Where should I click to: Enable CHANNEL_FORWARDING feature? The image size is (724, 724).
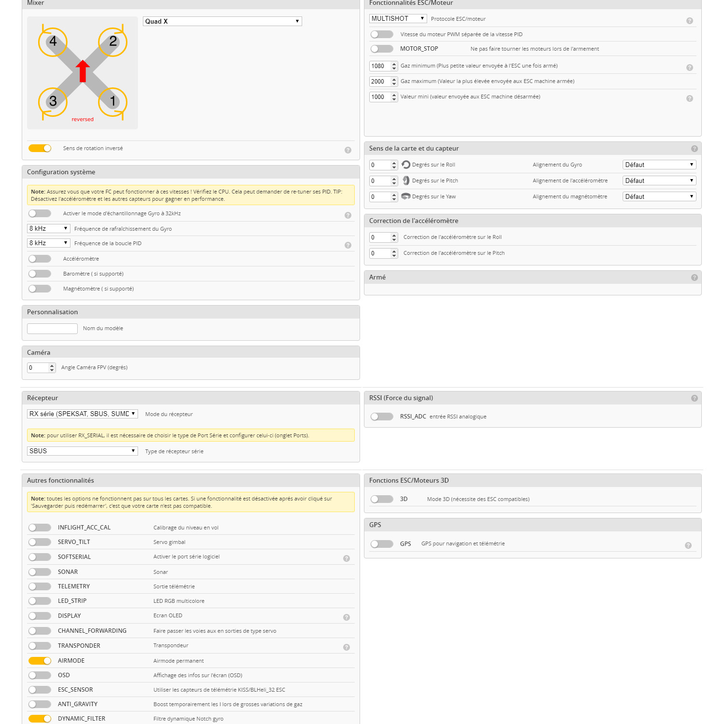(x=40, y=631)
